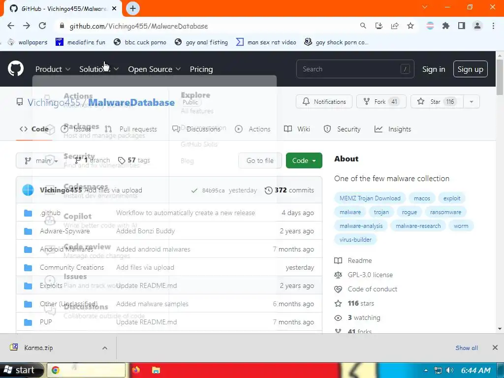Fork the repository
Screen dimensions: 504x378
pyautogui.click(x=381, y=101)
